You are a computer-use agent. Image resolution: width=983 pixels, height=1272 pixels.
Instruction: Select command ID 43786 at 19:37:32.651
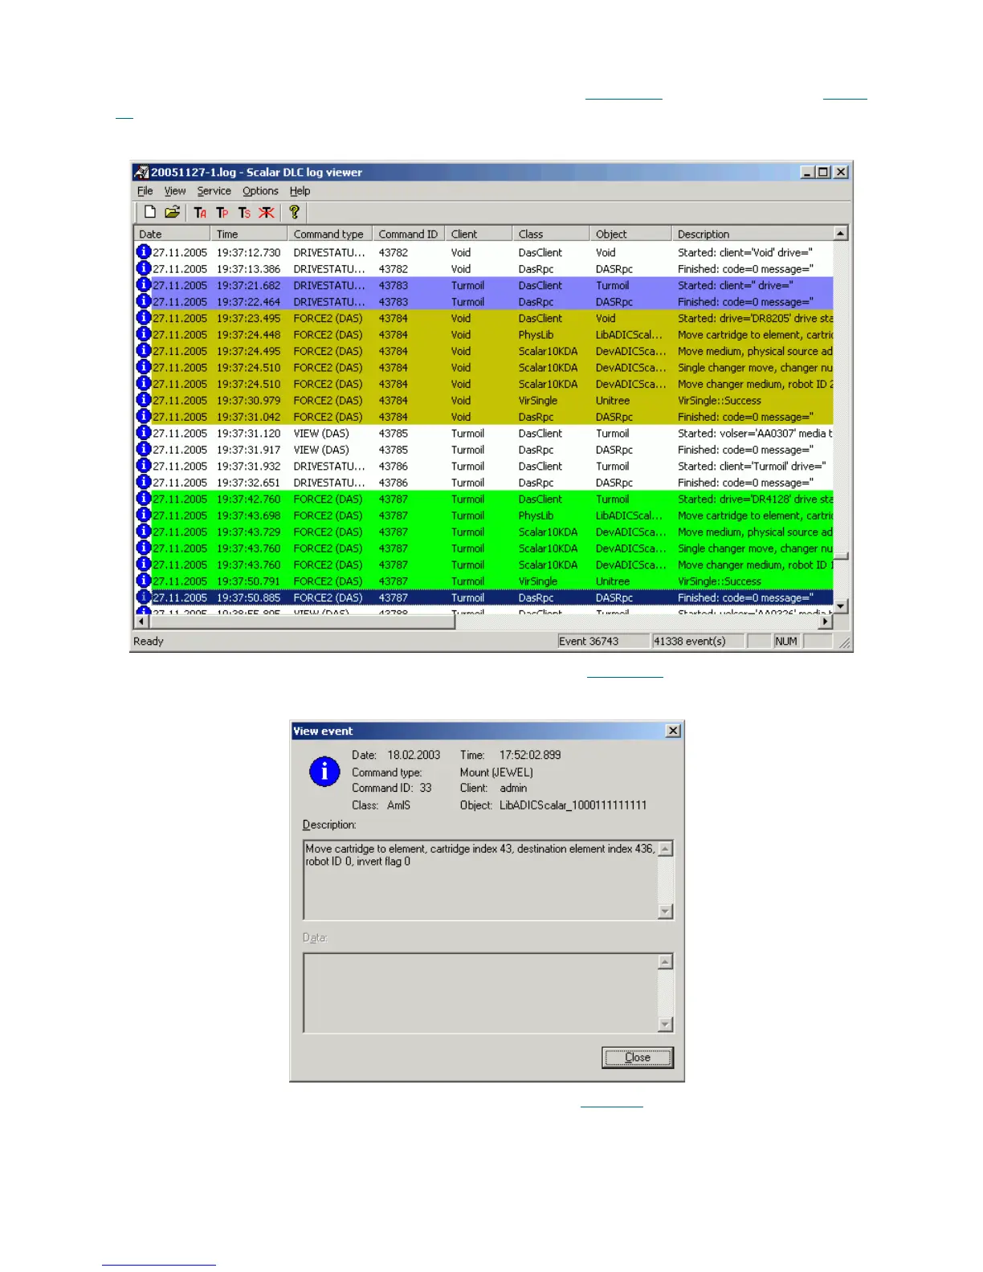tap(394, 483)
